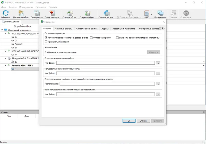Click the Создать образ toolbar icon

point(70,14)
